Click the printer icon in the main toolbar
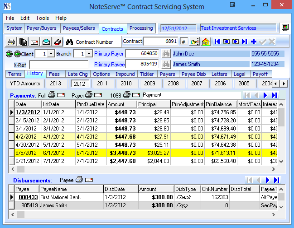 12,42
